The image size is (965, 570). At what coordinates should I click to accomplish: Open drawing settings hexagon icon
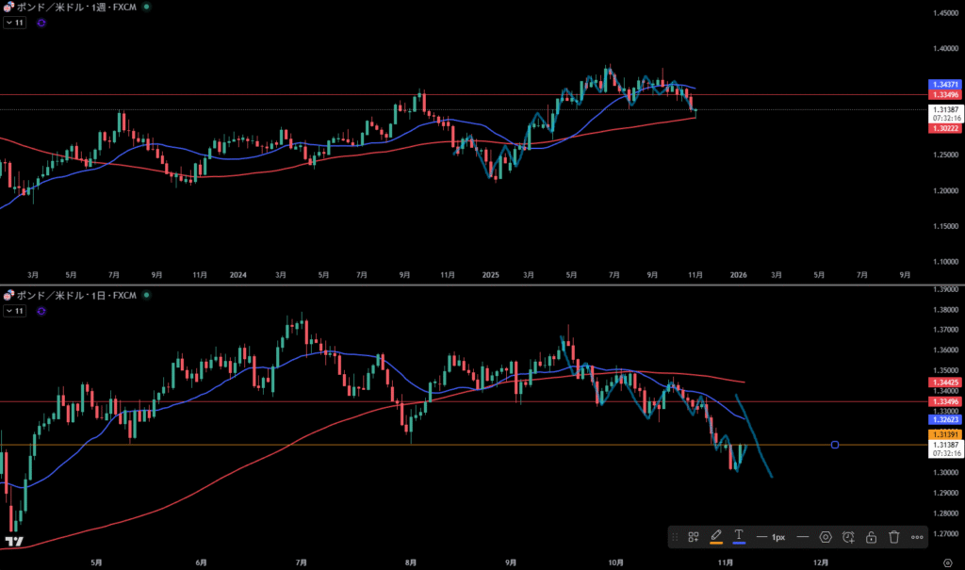(826, 537)
